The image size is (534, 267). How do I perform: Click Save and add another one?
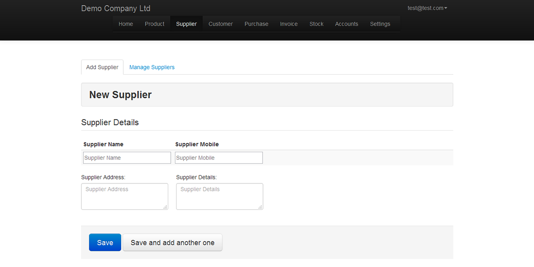click(x=172, y=243)
